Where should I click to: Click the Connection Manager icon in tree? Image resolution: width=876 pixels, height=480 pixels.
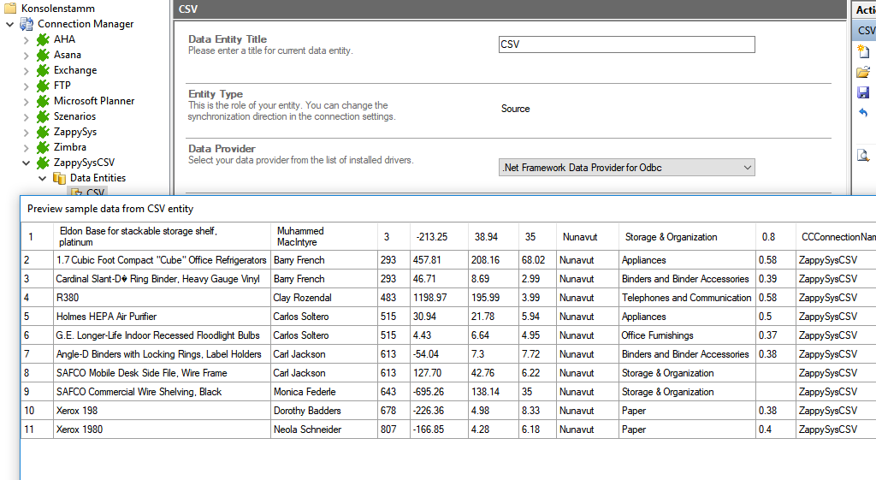tap(27, 24)
